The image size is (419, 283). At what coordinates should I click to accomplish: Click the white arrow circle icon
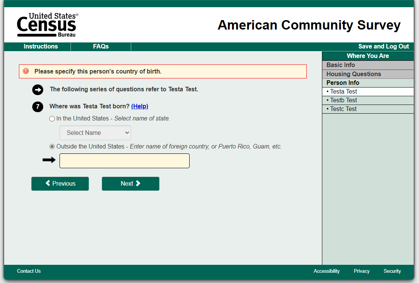tap(38, 90)
